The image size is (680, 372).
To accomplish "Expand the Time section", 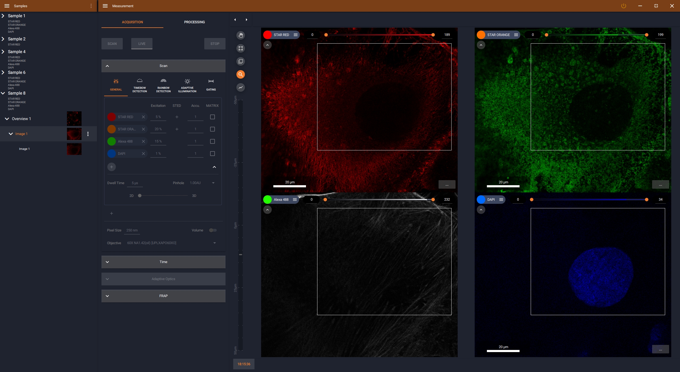I will point(163,262).
